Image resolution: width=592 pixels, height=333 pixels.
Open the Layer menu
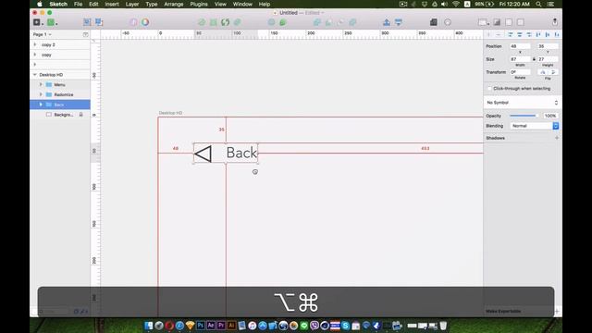[x=132, y=4]
